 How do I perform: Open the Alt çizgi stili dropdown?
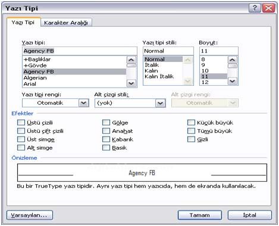160,103
